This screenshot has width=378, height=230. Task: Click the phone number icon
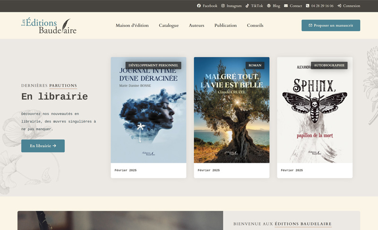pos(308,6)
